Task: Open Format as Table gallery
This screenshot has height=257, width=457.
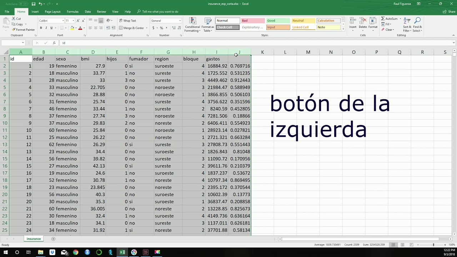Action: (x=207, y=25)
